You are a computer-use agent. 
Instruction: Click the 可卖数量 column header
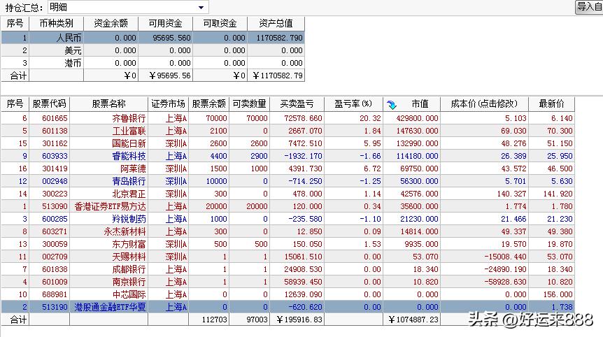coord(250,103)
